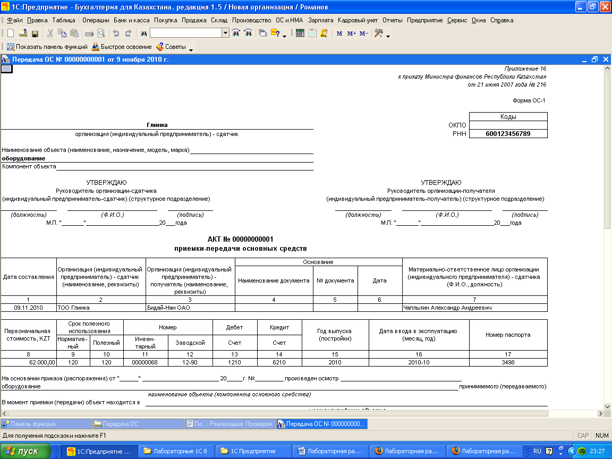
Task: Switch to Панель функций window tab
Action: tap(46, 424)
